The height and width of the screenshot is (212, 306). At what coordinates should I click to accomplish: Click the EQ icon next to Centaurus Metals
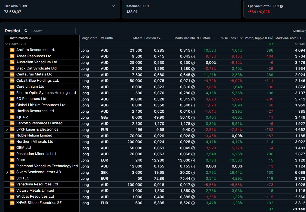12,74
